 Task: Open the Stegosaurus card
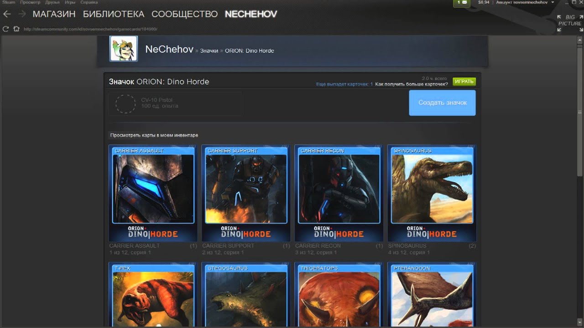click(246, 294)
